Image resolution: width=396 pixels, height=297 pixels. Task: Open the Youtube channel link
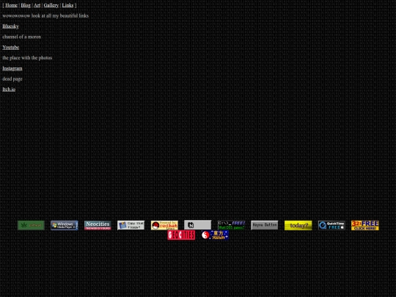(x=11, y=47)
